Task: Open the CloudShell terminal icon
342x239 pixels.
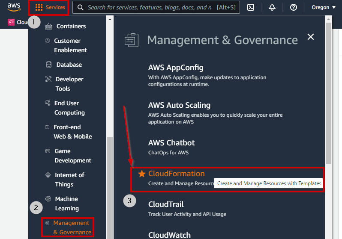Action: pos(251,7)
